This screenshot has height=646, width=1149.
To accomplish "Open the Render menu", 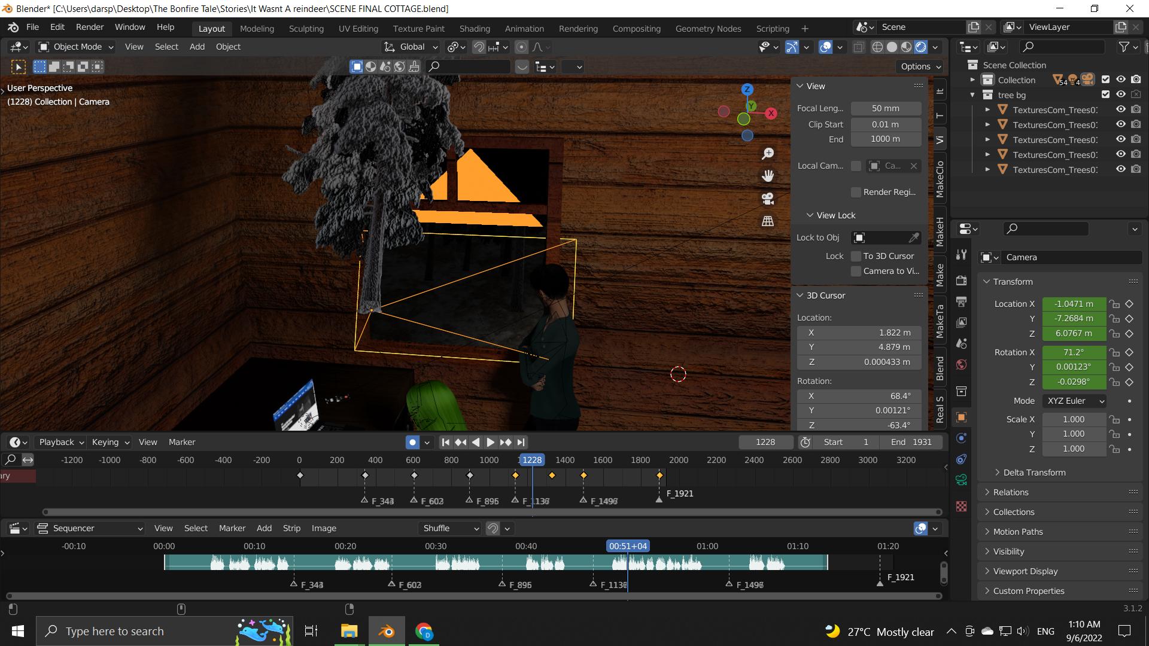I will [x=90, y=27].
